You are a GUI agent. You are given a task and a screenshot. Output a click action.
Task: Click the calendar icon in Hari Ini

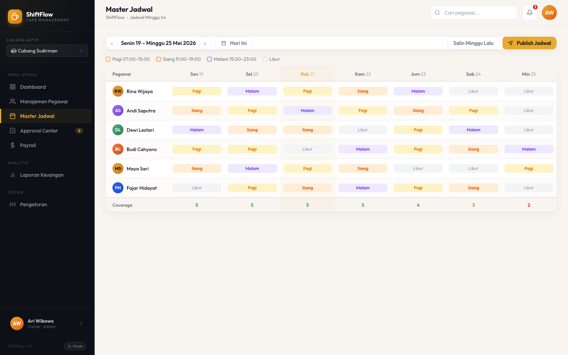point(224,43)
